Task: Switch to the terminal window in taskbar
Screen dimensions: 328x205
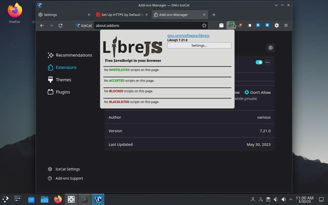Action: [85, 199]
